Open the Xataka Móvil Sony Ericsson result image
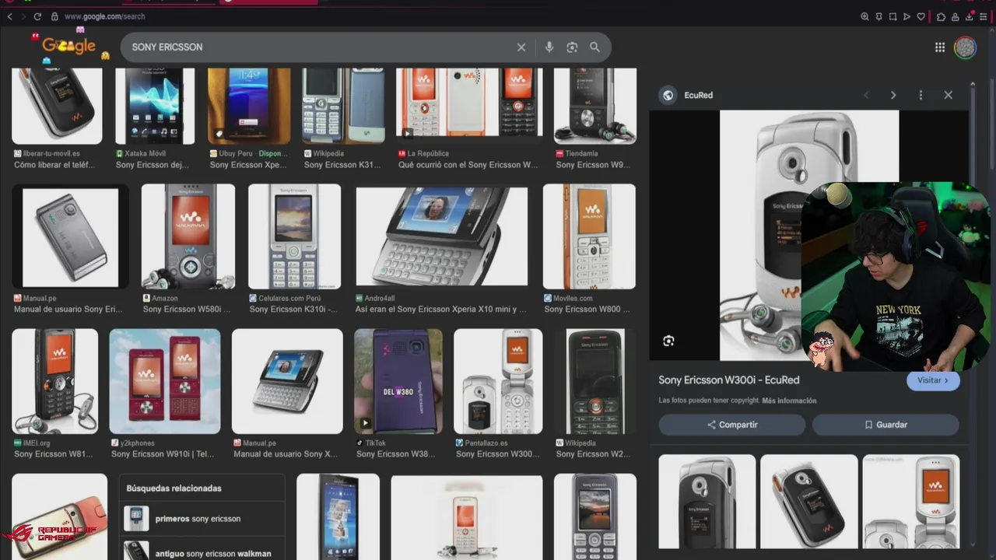996x560 pixels. tap(155, 106)
